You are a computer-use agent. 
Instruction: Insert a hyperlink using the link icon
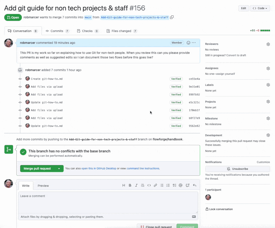click(x=155, y=185)
